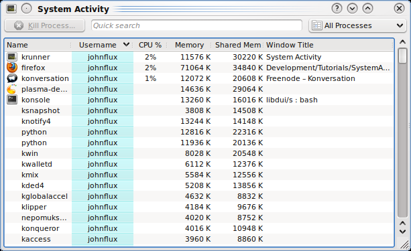Viewport: 411px width, 251px height.
Task: Click the scrollbar up arrow at top
Action: click(x=402, y=42)
